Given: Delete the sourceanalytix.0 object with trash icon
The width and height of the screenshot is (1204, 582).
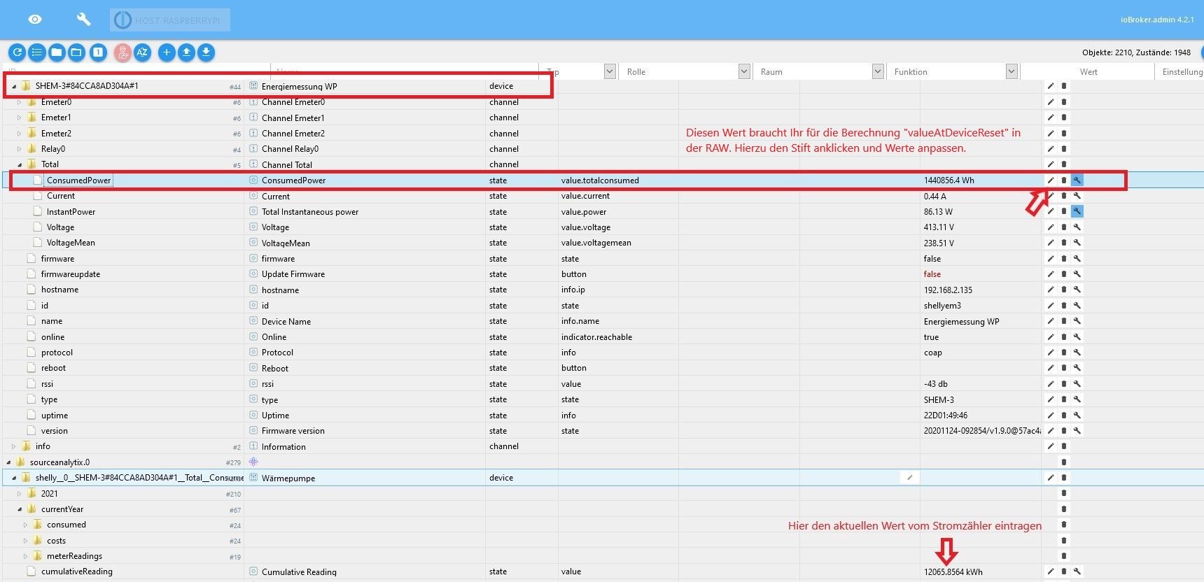Looking at the screenshot, I should pyautogui.click(x=1064, y=462).
